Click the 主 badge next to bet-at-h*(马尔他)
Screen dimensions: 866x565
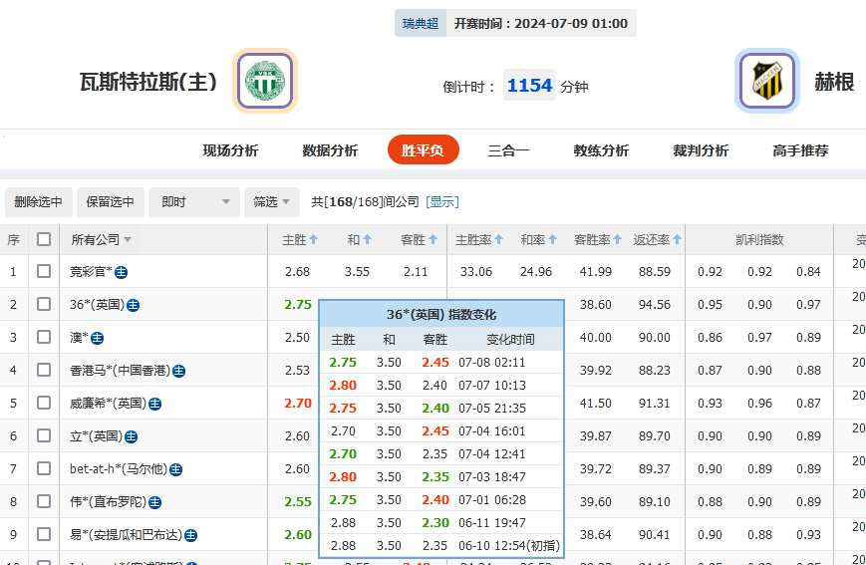176,469
